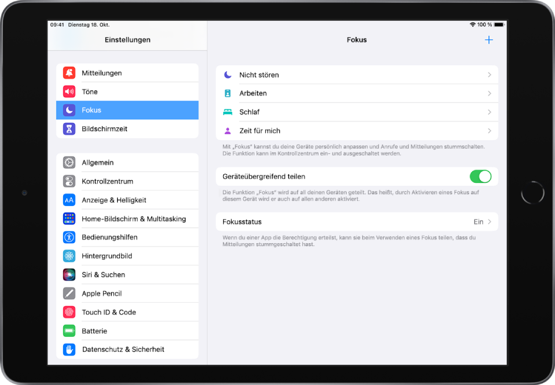Tap the Nicht stören moon icon
This screenshot has width=555, height=385.
click(228, 75)
